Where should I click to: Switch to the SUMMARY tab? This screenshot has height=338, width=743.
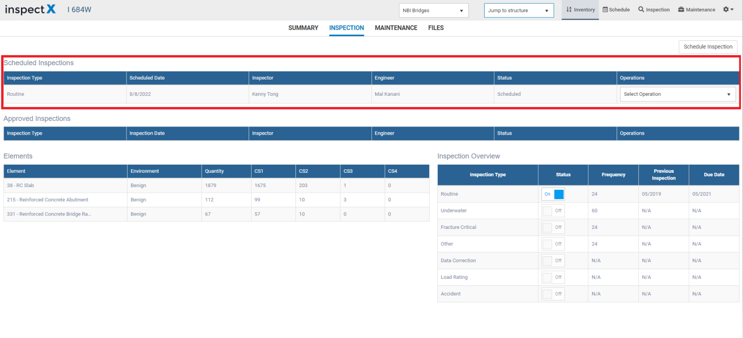pyautogui.click(x=303, y=28)
